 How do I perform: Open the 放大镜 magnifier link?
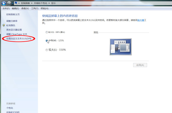(x=141, y=20)
